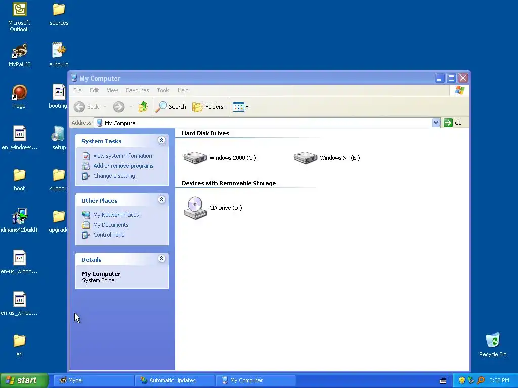Click the clock showing 2:32 PM
The height and width of the screenshot is (388, 518).
[499, 380]
